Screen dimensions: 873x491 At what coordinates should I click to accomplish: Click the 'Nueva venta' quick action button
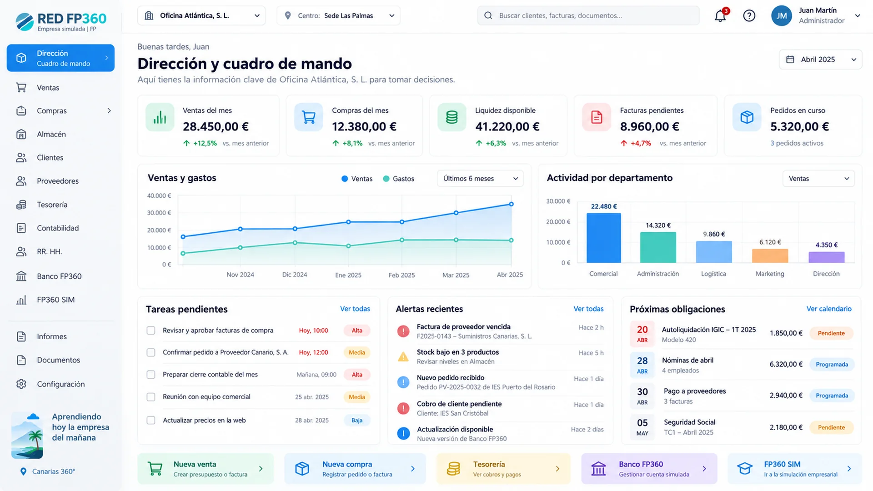(x=206, y=469)
